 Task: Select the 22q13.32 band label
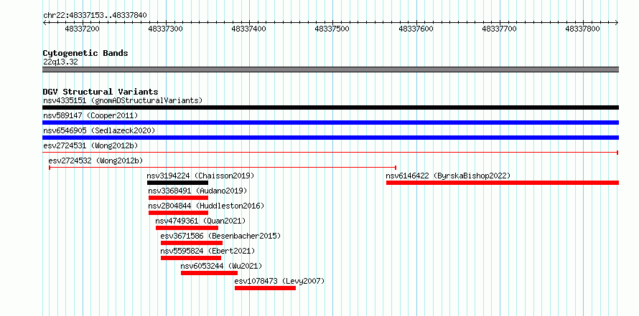(x=60, y=62)
